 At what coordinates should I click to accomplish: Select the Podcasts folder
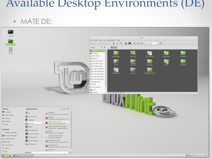click(150, 63)
